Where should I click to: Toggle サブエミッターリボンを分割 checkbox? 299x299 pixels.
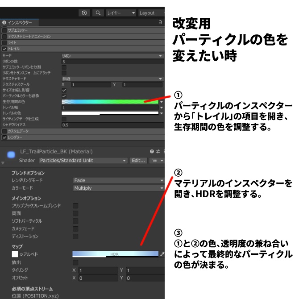pyautogui.click(x=64, y=67)
